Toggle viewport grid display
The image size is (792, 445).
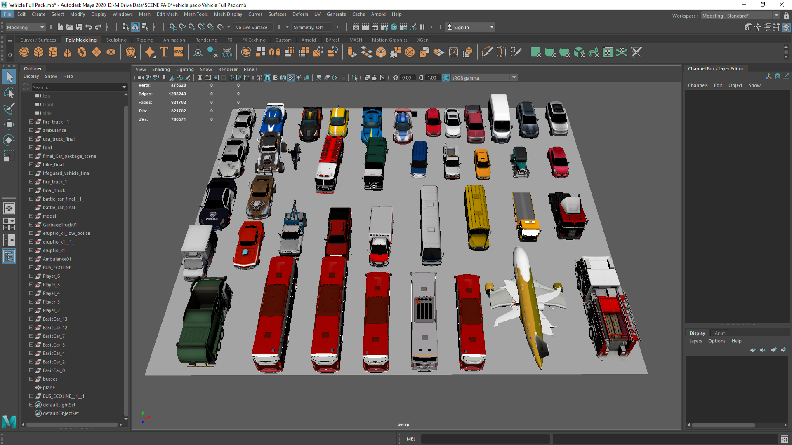[200, 77]
